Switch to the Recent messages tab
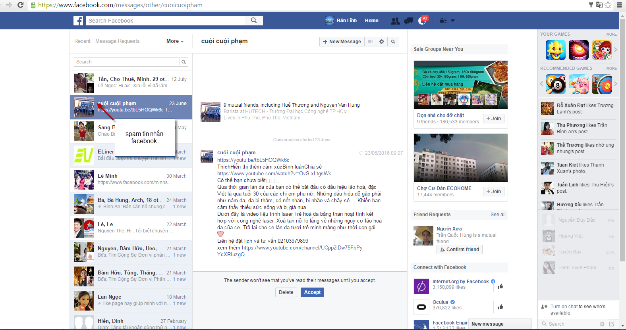 click(x=82, y=41)
